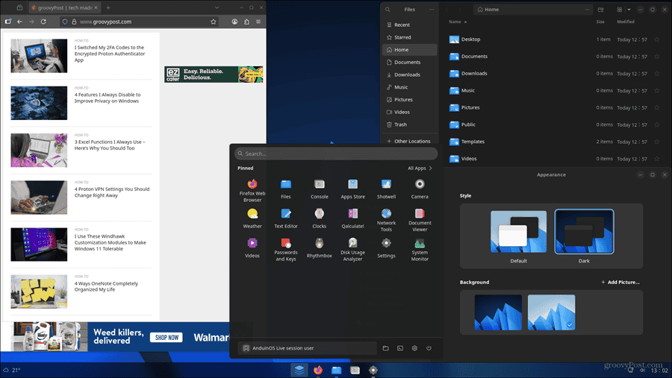672x378 pixels.
Task: Open Starred in Files sidebar
Action: point(409,37)
